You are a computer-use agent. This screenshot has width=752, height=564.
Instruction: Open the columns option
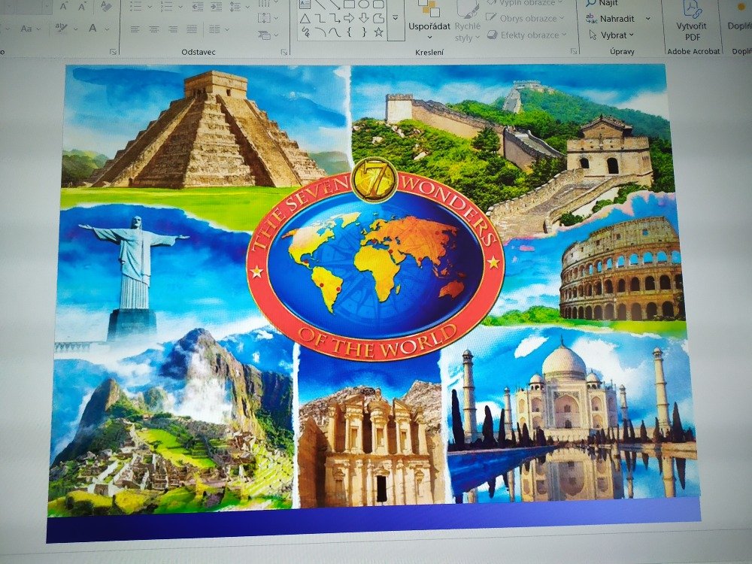tap(214, 29)
